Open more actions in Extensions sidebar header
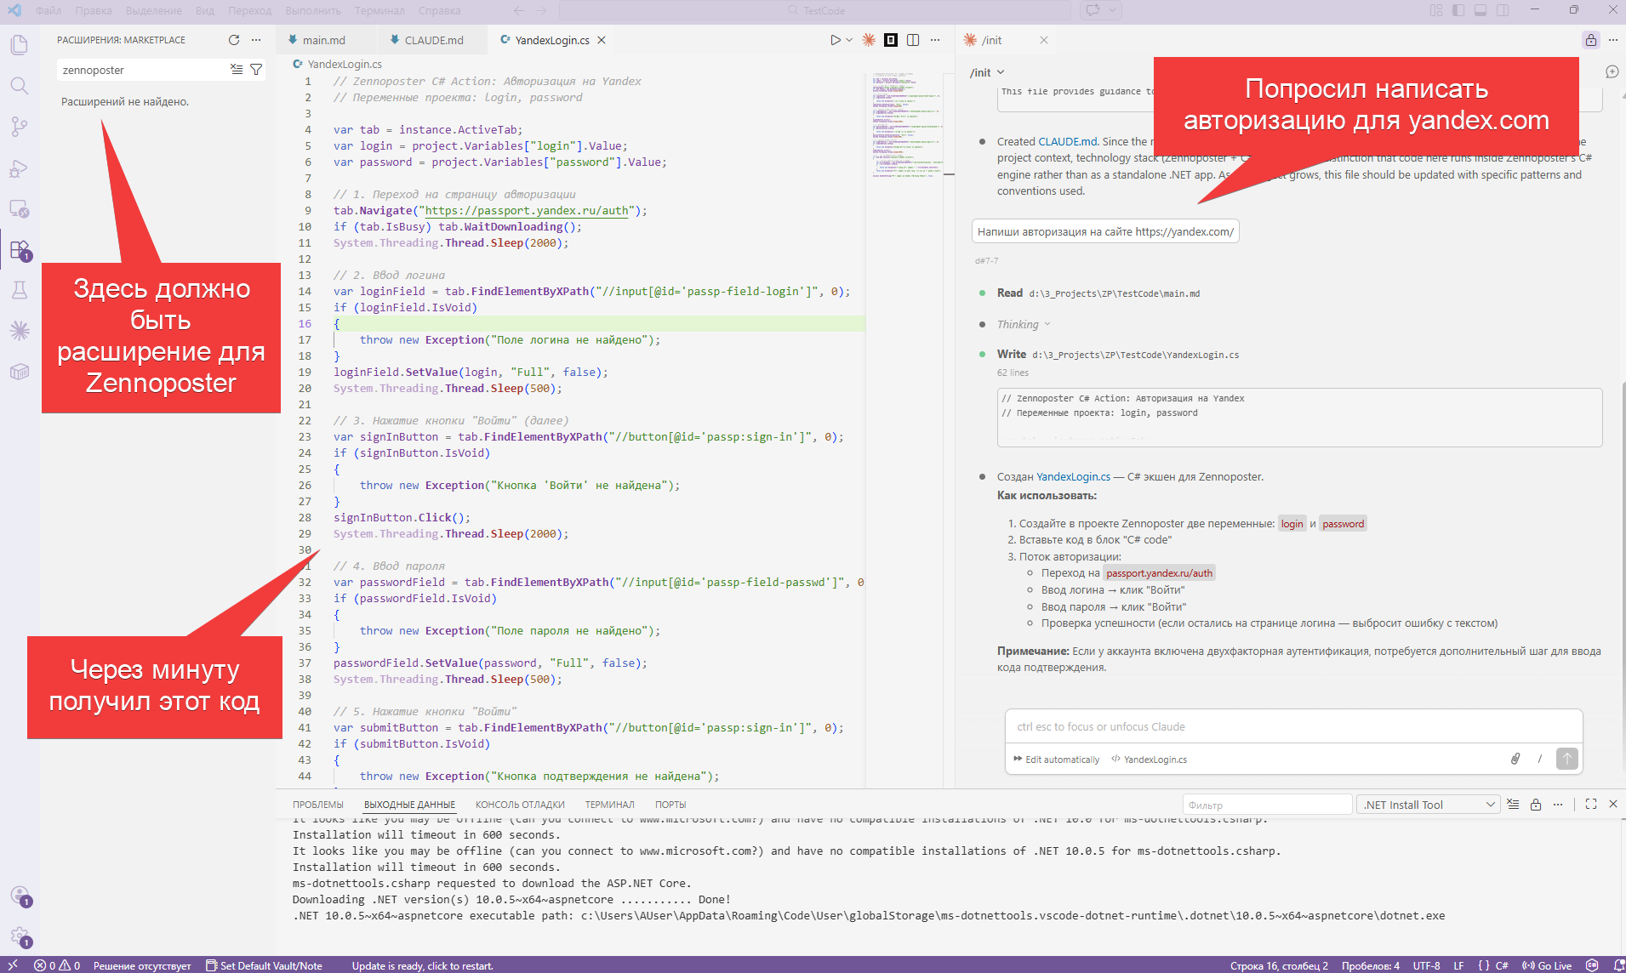The width and height of the screenshot is (1626, 973). click(x=256, y=40)
